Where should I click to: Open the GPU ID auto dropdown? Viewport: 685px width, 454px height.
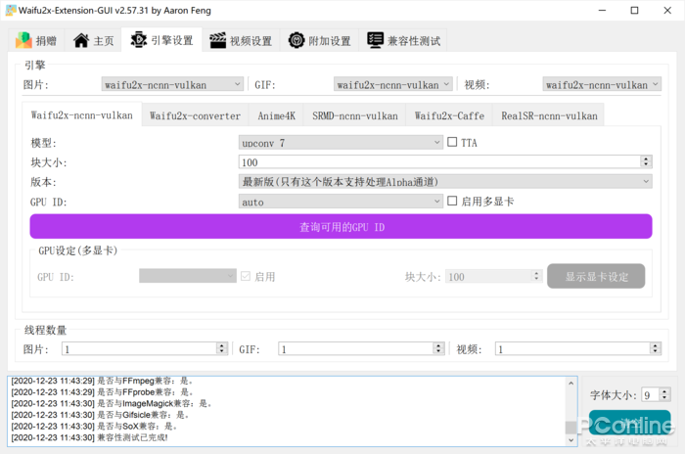pos(341,202)
